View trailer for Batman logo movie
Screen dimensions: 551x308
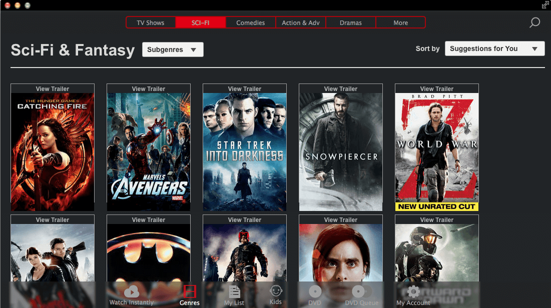[x=149, y=220]
